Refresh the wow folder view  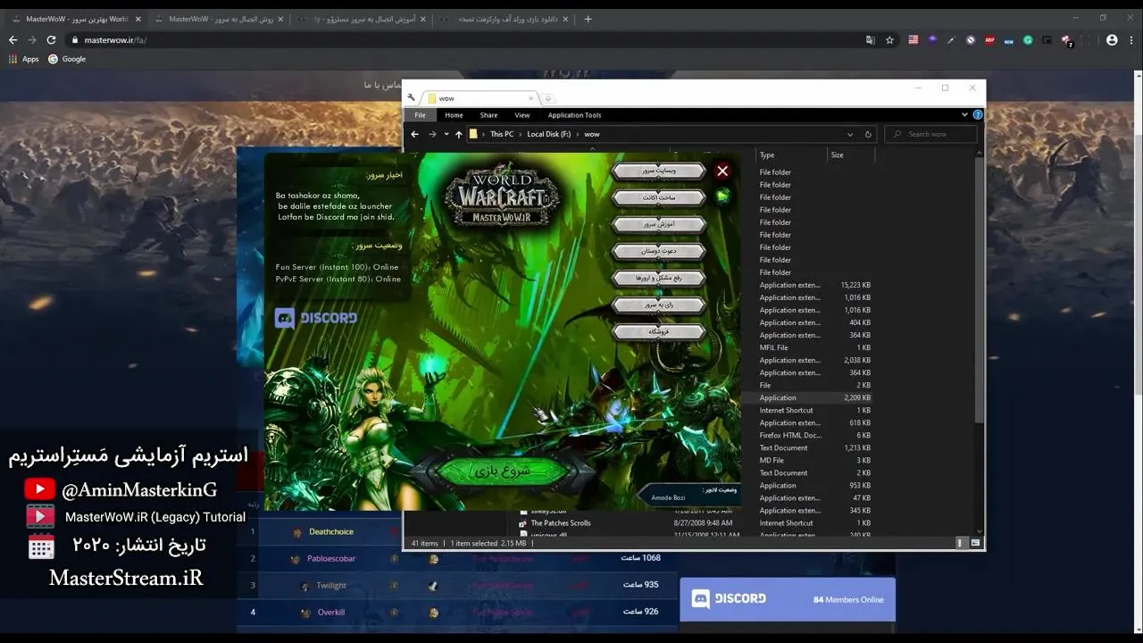[868, 134]
